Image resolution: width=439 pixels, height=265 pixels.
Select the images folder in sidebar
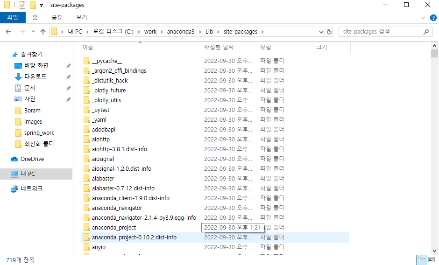coord(33,121)
